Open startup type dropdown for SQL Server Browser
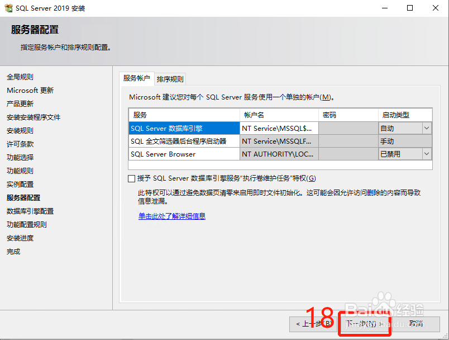This screenshot has height=340, width=449. 426,154
